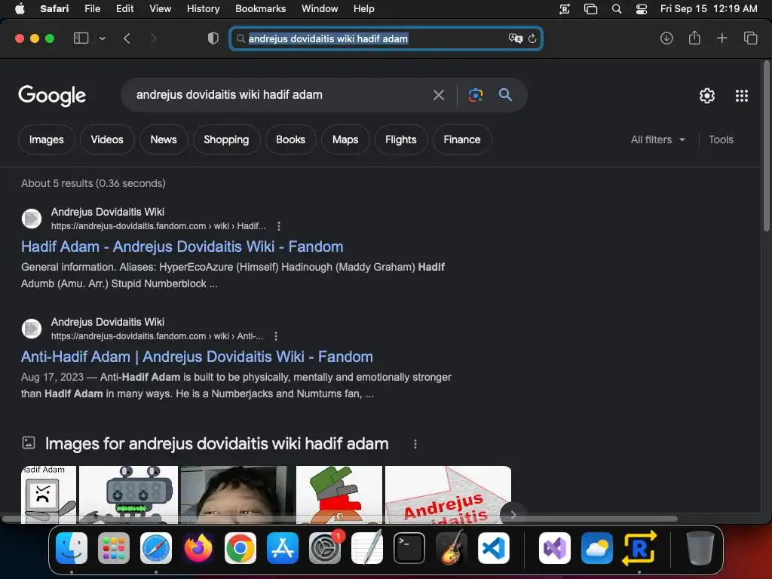Image resolution: width=772 pixels, height=579 pixels.
Task: Switch to the Shopping results tab
Action: [x=226, y=139]
